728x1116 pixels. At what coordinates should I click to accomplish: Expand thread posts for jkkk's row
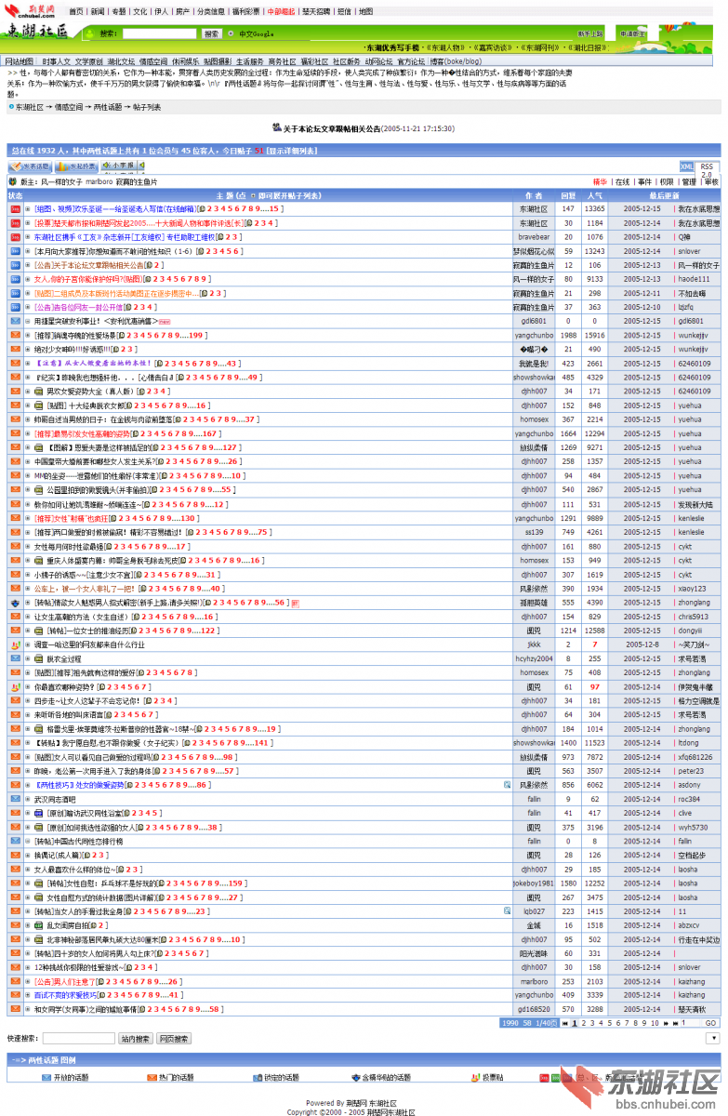click(30, 644)
